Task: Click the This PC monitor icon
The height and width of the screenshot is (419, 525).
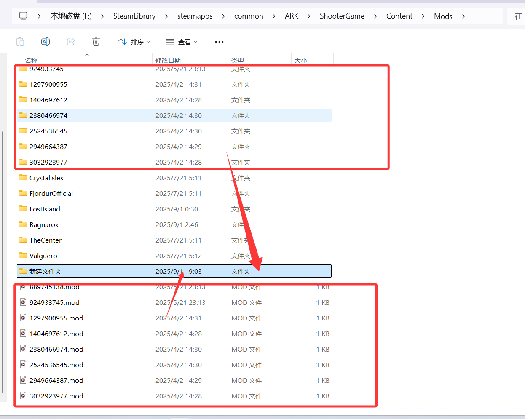Action: [x=23, y=16]
